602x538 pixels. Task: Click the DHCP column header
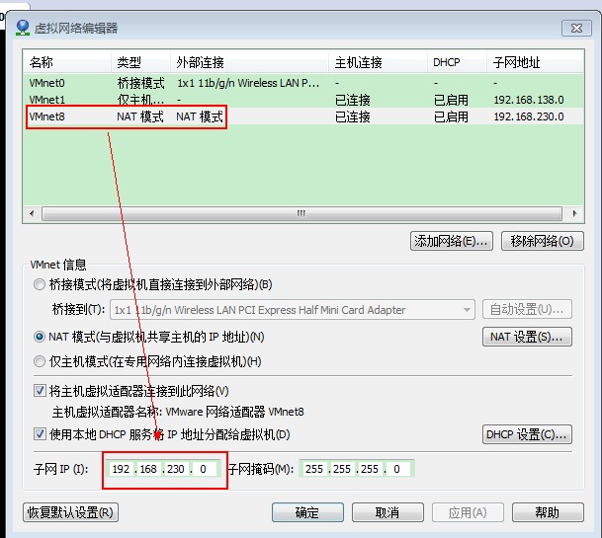457,62
